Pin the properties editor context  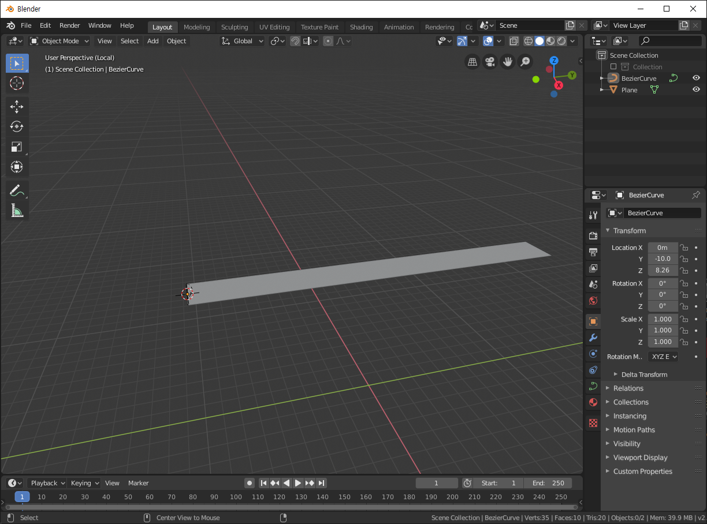696,195
